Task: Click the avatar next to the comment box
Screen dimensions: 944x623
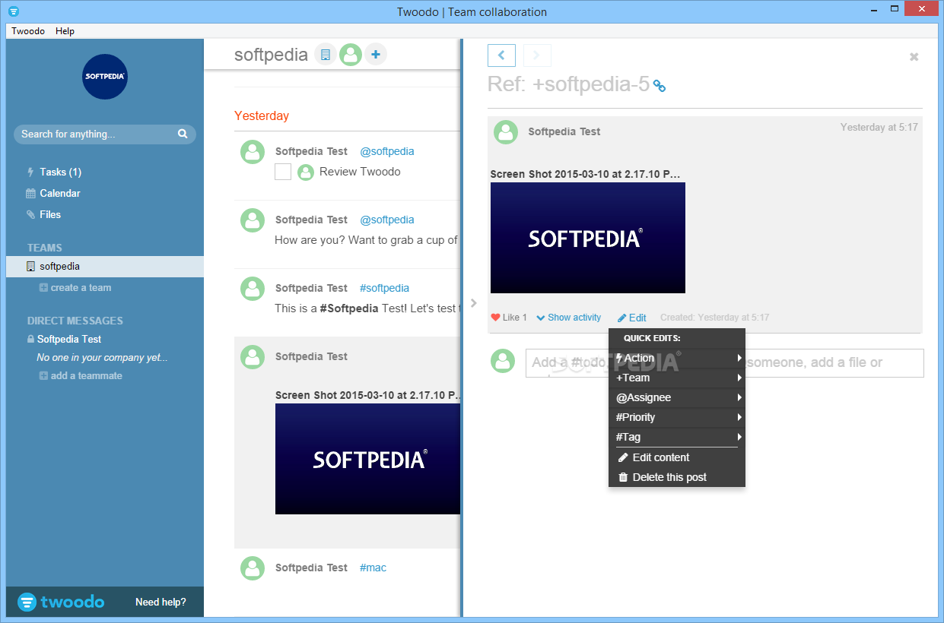Action: pos(503,360)
